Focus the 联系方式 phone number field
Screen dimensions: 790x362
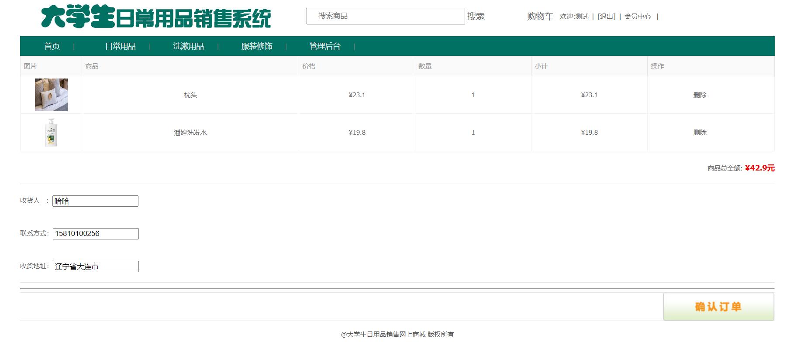pos(96,234)
